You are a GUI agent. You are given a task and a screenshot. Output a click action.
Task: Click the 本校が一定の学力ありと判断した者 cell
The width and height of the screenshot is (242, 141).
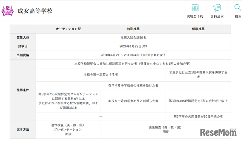click(133, 101)
